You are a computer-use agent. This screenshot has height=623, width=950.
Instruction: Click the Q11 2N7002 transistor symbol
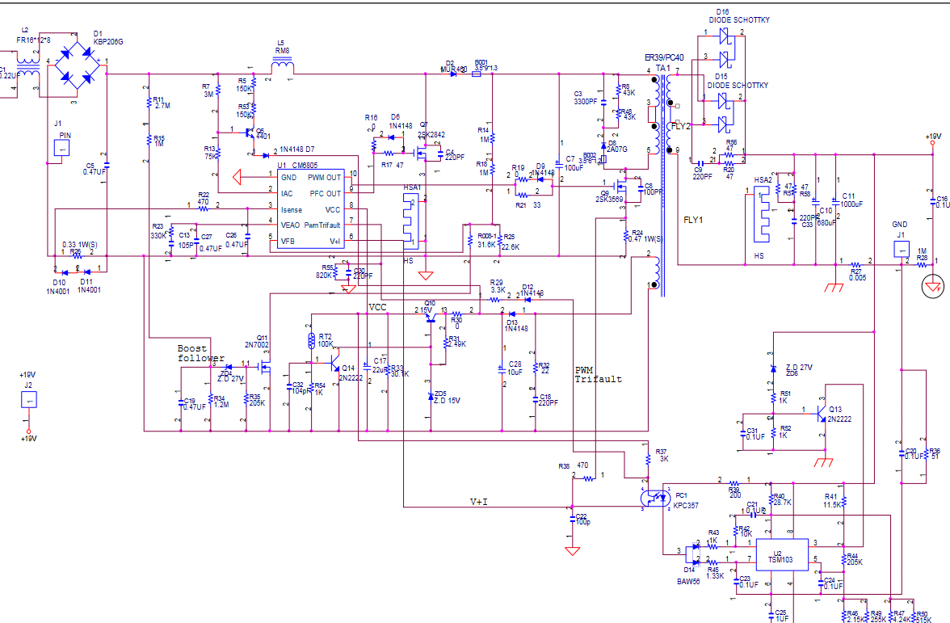(265, 366)
